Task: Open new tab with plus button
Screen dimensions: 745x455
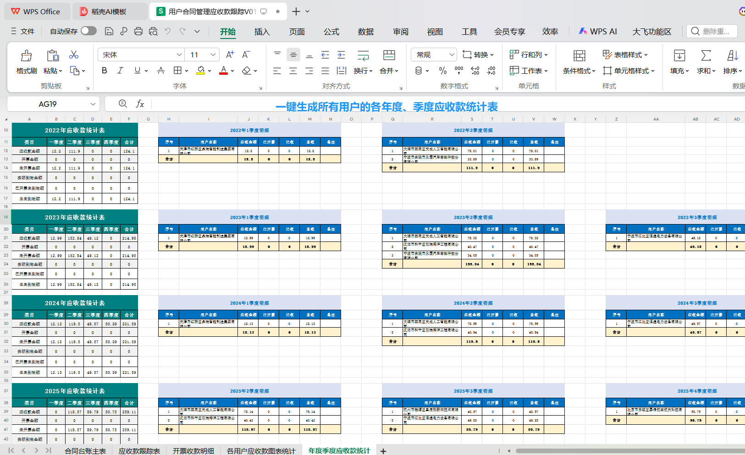Action: (296, 11)
